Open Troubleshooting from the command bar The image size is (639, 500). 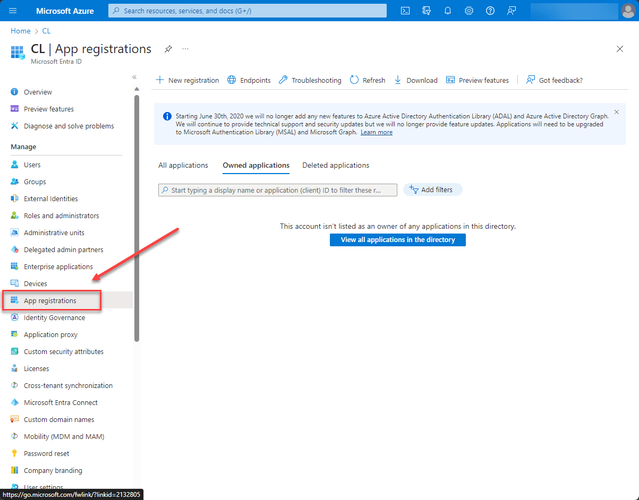point(310,80)
